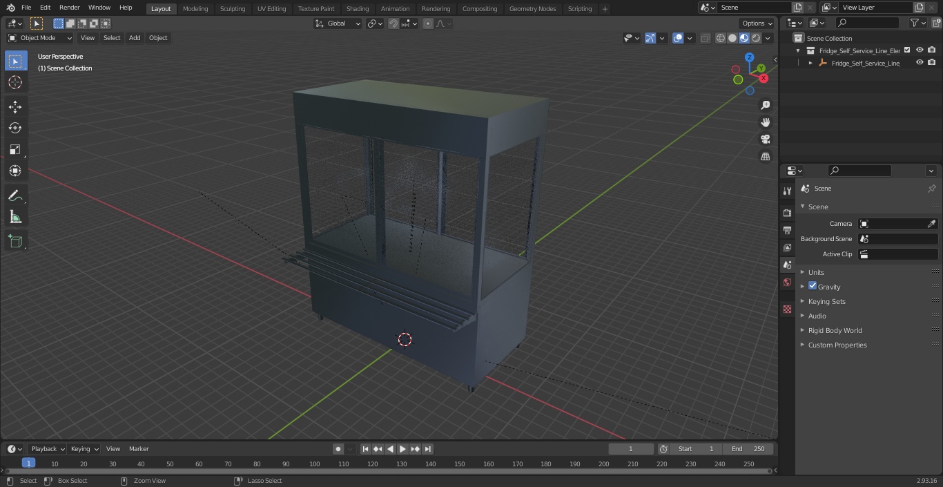Image resolution: width=943 pixels, height=487 pixels.
Task: Click the Z axis in navigation gizmo
Action: (x=749, y=57)
